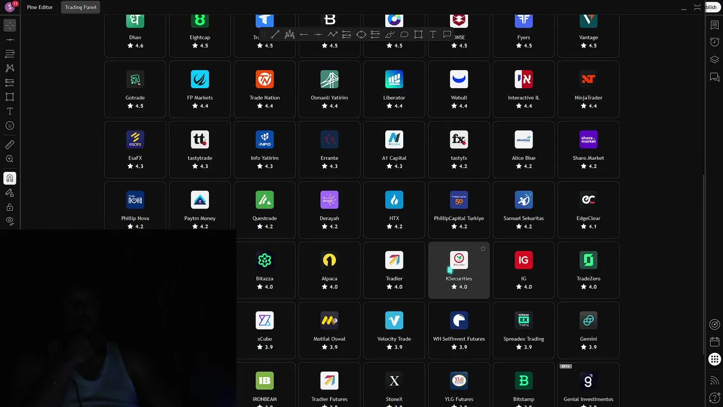Open the emoji icons tool
The image size is (723, 407).
pyautogui.click(x=10, y=125)
